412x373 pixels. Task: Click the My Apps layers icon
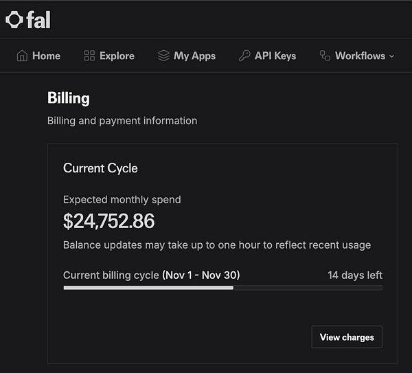click(163, 56)
